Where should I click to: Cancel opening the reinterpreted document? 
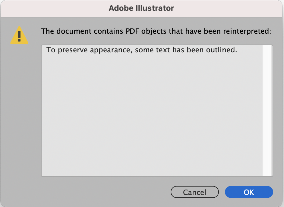(x=194, y=192)
